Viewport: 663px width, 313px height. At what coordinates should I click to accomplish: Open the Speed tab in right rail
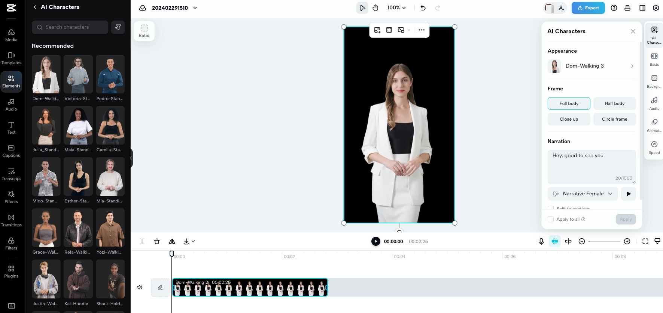pyautogui.click(x=654, y=147)
